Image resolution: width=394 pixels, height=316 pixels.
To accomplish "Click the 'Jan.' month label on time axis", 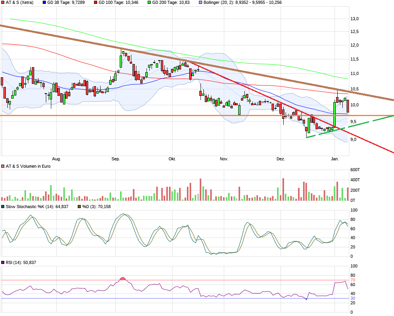I will tap(335, 159).
